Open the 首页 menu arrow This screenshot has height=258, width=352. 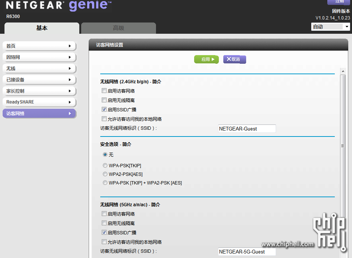tap(70, 46)
